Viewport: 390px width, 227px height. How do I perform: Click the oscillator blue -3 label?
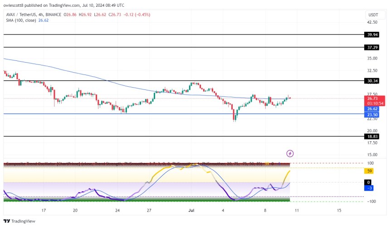pos(369,188)
